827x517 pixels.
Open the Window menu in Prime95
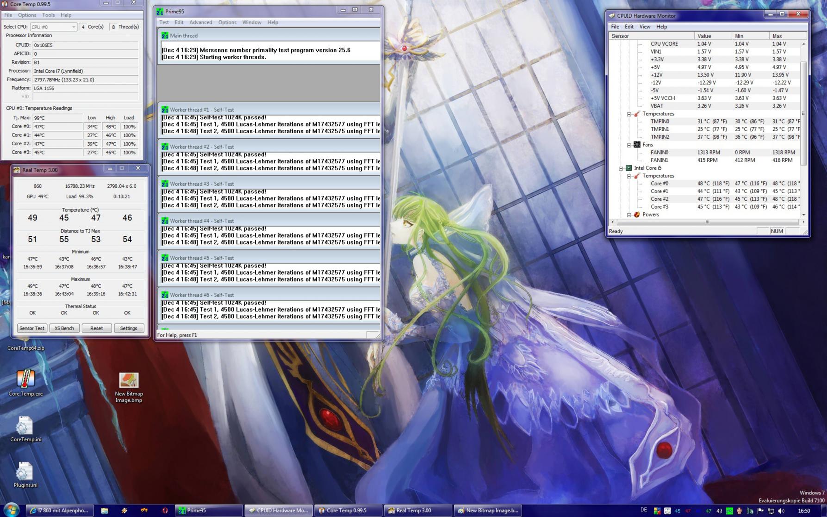pos(252,22)
